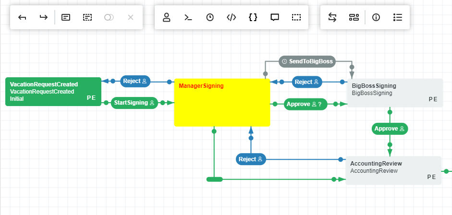Click Reject transition from AccountingReview
452x215 pixels.
pyautogui.click(x=251, y=159)
